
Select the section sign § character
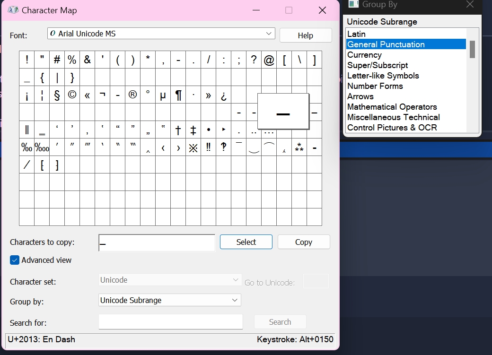tap(57, 95)
